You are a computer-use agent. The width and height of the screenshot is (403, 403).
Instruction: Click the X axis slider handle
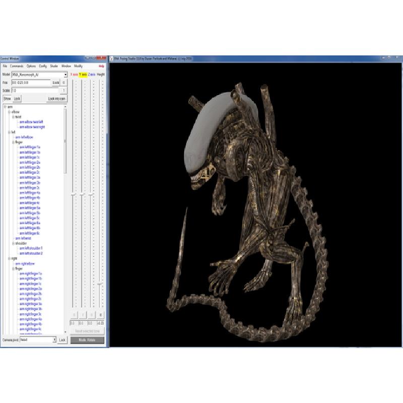pyautogui.click(x=73, y=195)
